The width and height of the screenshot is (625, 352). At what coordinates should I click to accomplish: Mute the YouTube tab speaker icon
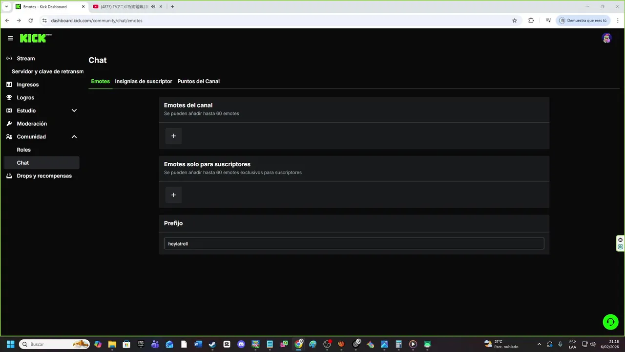[153, 7]
